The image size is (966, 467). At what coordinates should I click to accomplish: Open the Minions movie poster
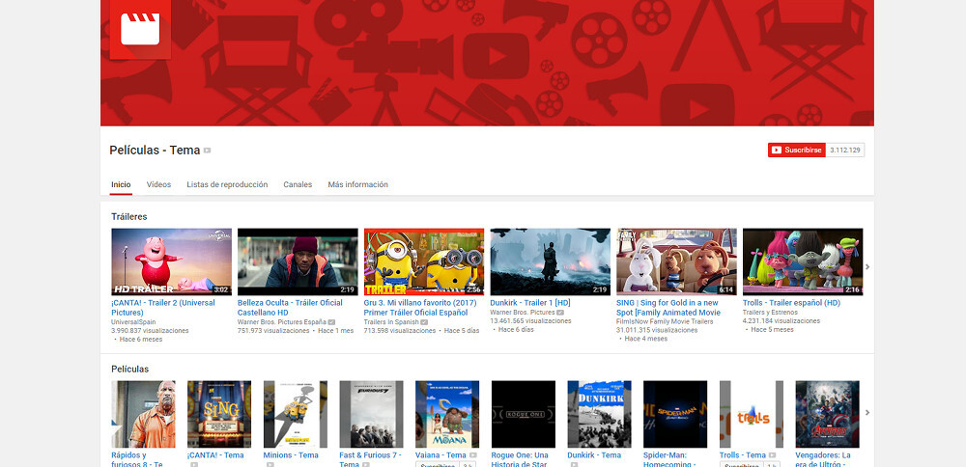296,414
